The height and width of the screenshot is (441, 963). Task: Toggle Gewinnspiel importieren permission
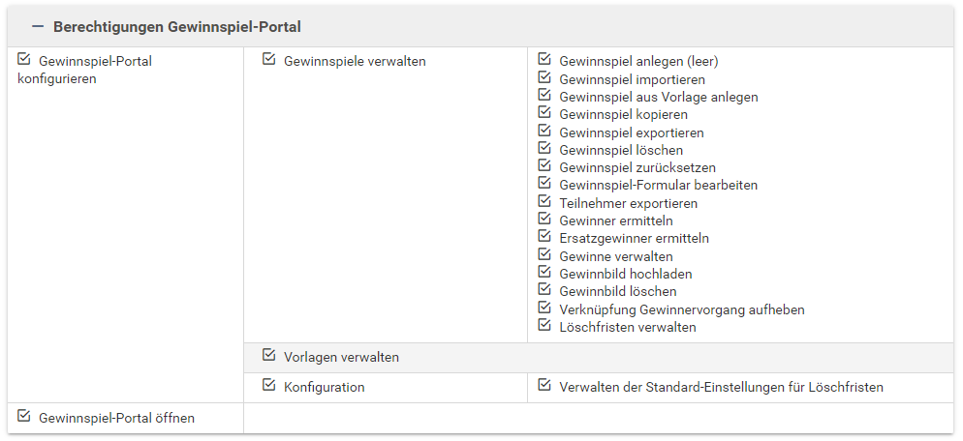pos(544,78)
